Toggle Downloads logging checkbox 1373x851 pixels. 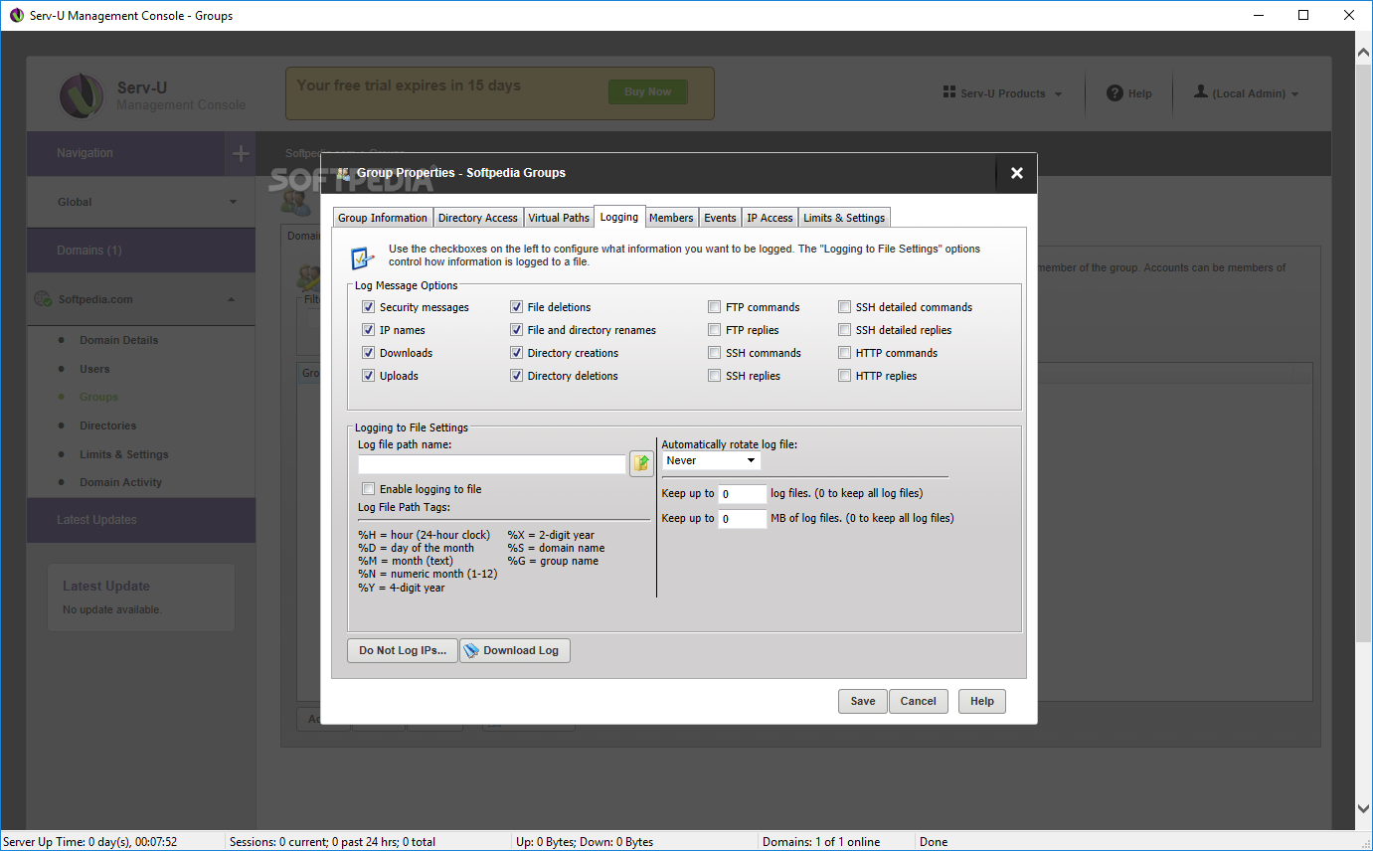[x=369, y=353]
